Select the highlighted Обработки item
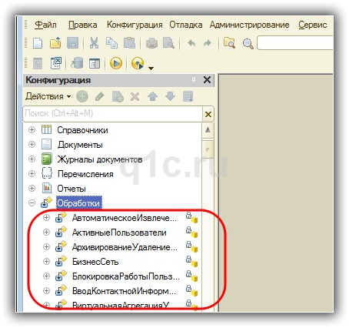The height and width of the screenshot is (328, 349). [x=78, y=203]
